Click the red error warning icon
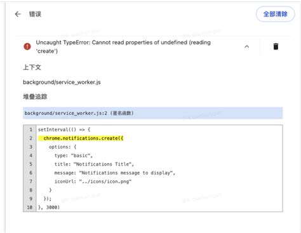 (x=27, y=46)
